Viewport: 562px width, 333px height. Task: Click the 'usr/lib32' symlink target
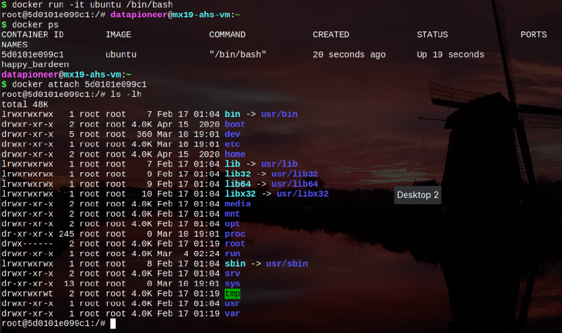[x=294, y=174]
